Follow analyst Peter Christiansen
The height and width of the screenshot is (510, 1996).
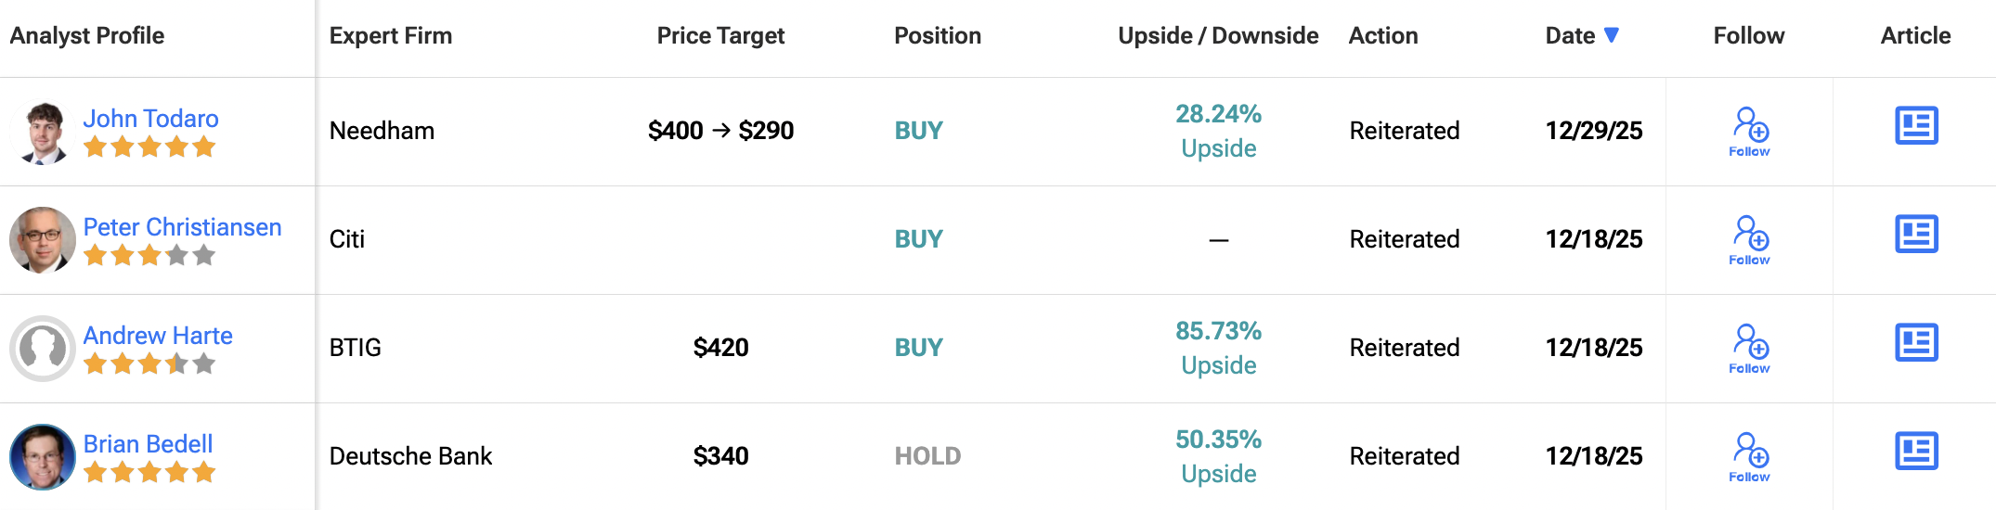1749,239
